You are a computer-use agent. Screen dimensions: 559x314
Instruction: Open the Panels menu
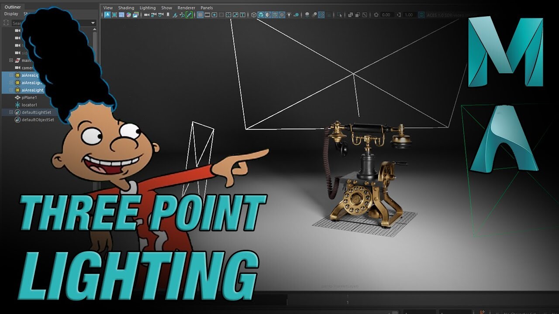207,8
